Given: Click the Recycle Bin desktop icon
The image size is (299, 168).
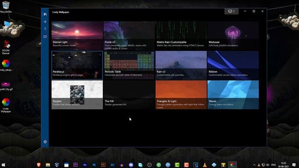Looking at the screenshot, I should point(6,7).
